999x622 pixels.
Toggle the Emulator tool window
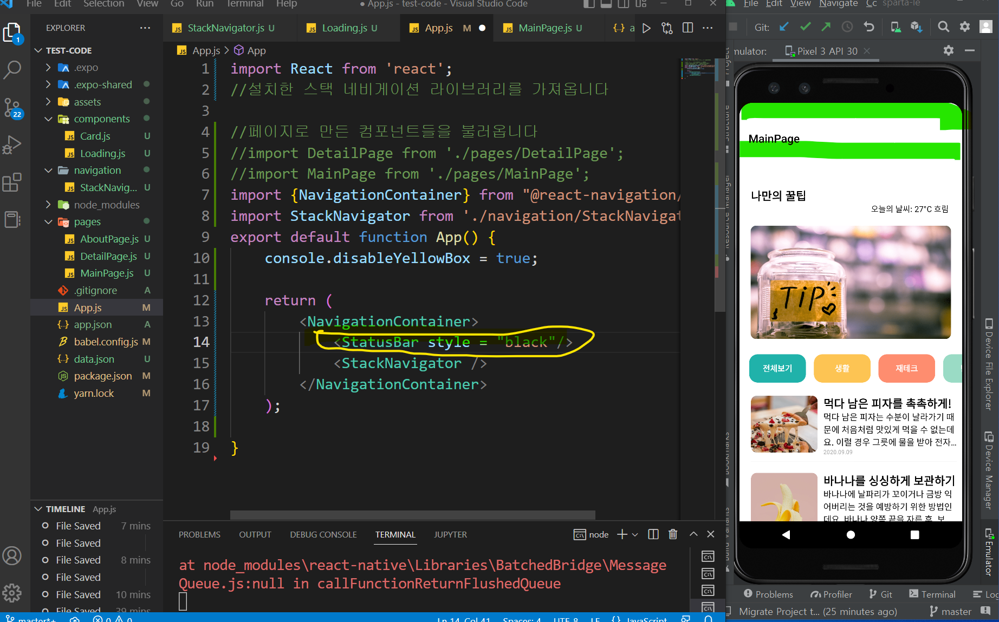pos(989,552)
